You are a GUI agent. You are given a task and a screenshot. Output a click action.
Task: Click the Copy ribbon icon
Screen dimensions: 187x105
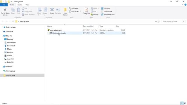13,10
